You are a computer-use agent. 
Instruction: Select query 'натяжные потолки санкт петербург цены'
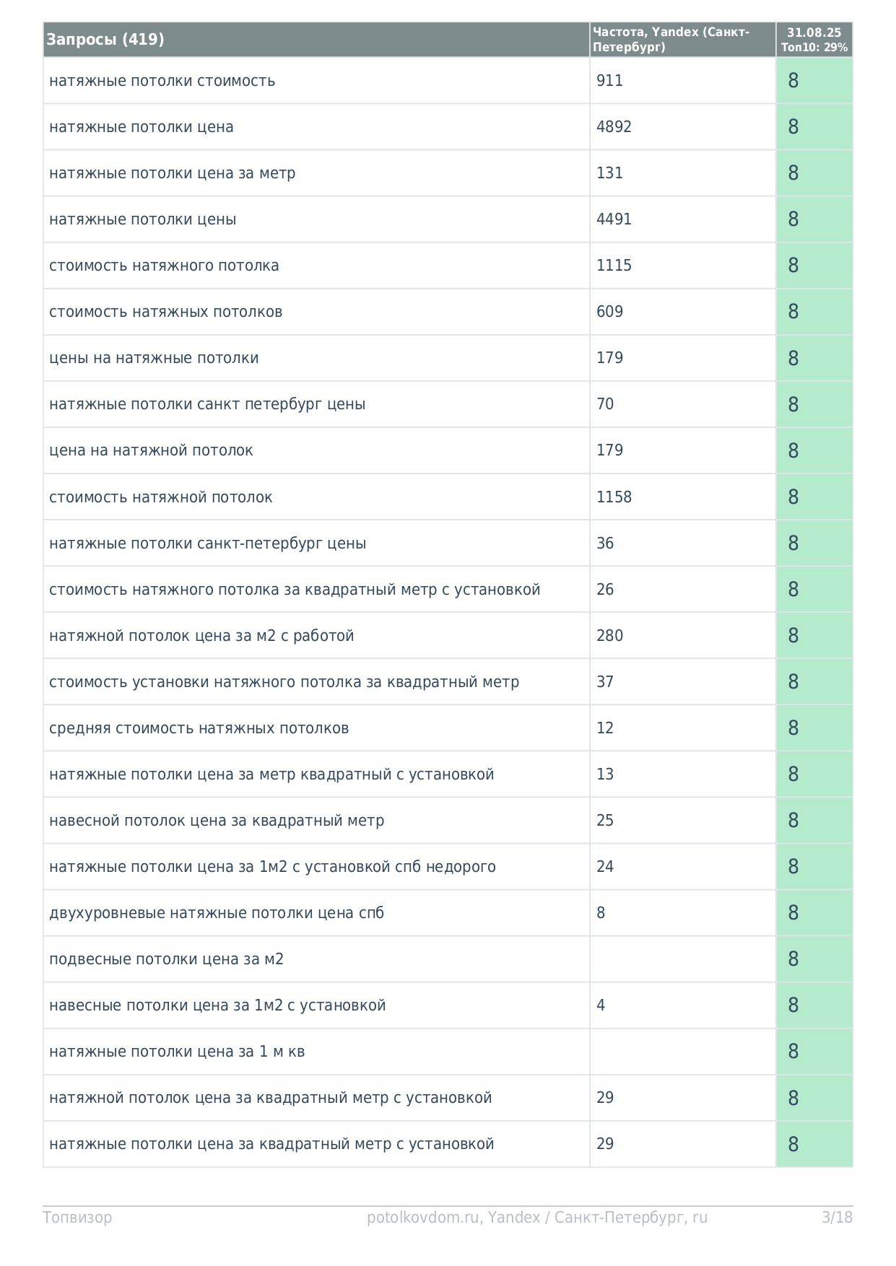click(x=207, y=404)
